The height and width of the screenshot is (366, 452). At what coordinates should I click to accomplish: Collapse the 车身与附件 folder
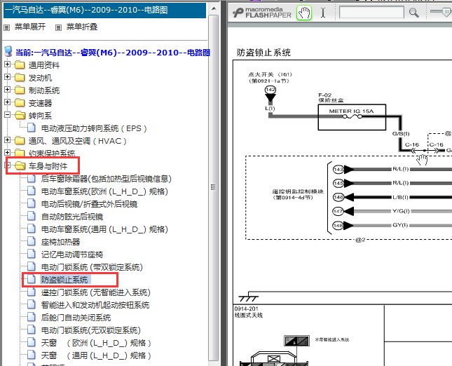[x=8, y=165]
